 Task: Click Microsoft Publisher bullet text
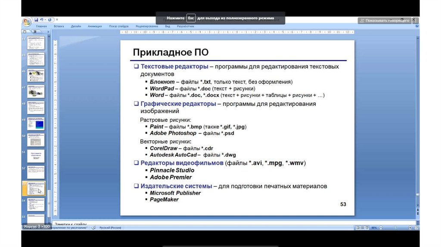tap(175, 193)
